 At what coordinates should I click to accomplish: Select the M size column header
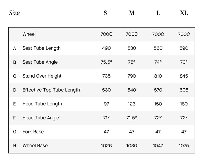132,13
